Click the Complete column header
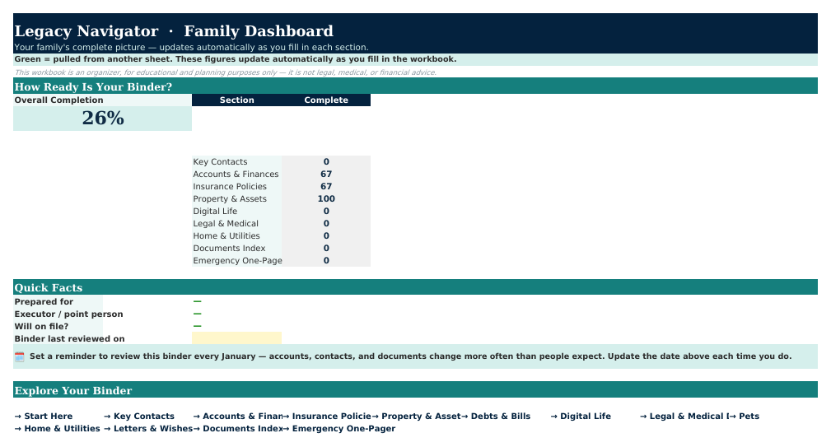831x447 pixels. [x=326, y=100]
